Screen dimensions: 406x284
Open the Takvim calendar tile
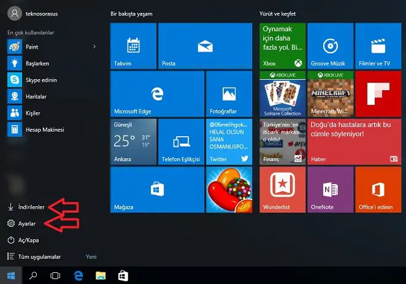133,45
